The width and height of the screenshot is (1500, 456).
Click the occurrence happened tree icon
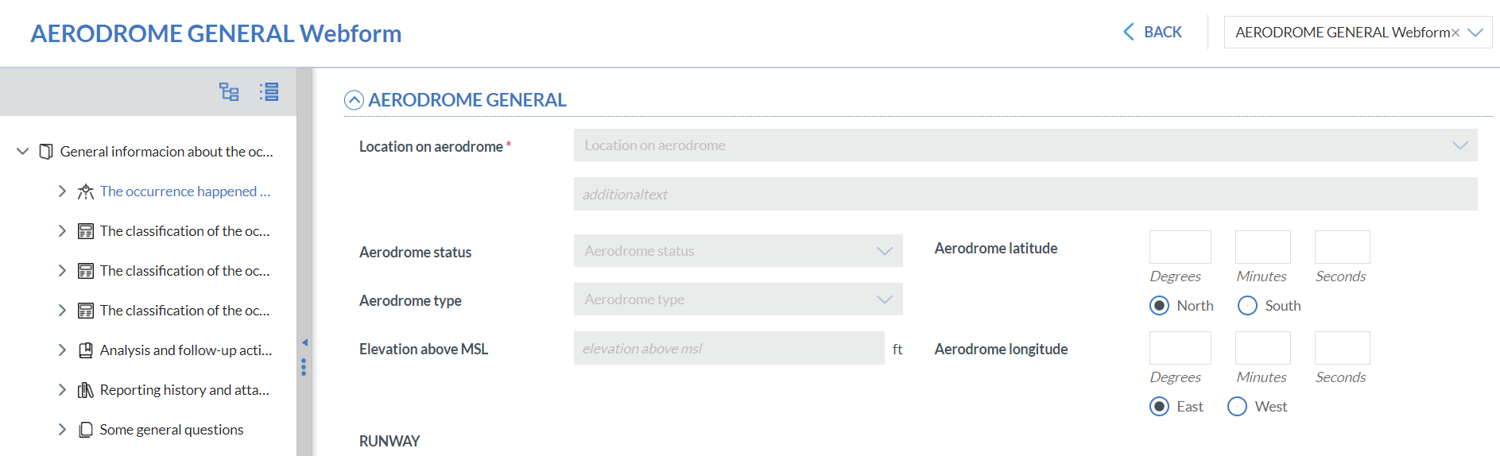click(x=86, y=191)
